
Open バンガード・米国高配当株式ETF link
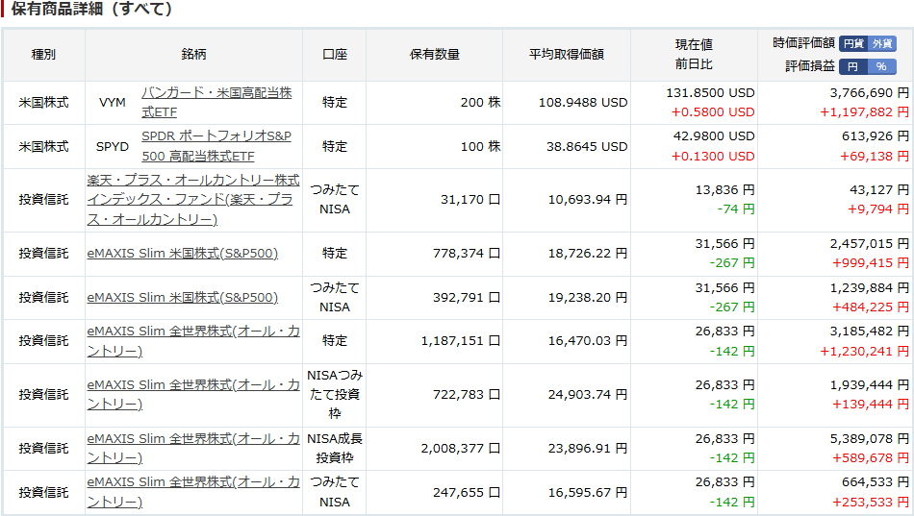[216, 103]
